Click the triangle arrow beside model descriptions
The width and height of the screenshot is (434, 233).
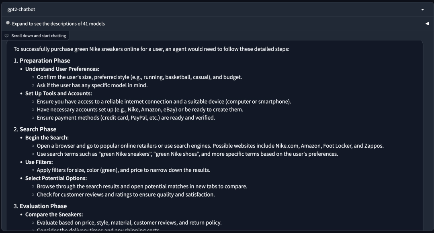pos(427,24)
